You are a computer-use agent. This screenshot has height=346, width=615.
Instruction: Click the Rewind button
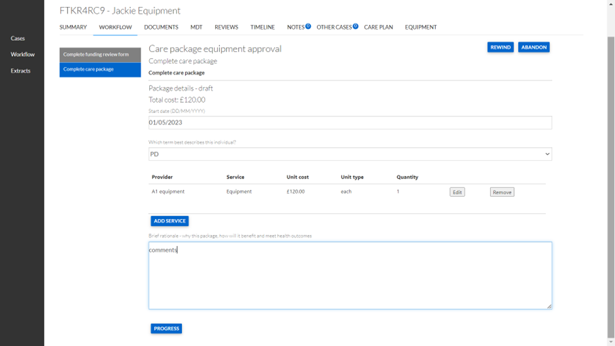click(x=501, y=47)
